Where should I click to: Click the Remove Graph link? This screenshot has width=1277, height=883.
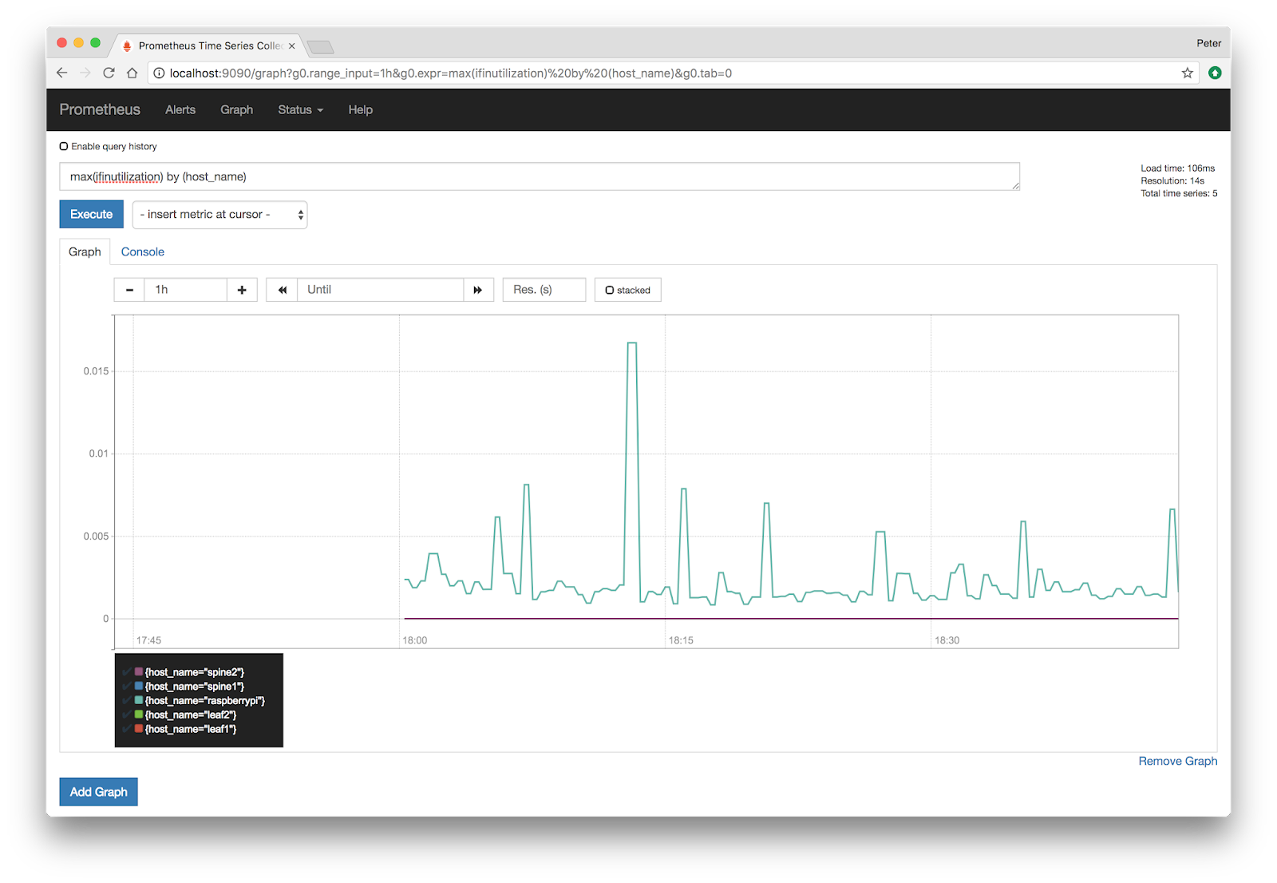pyautogui.click(x=1176, y=761)
